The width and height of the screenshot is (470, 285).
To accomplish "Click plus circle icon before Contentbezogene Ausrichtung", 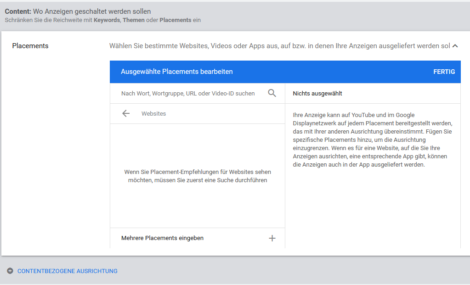I will point(10,271).
